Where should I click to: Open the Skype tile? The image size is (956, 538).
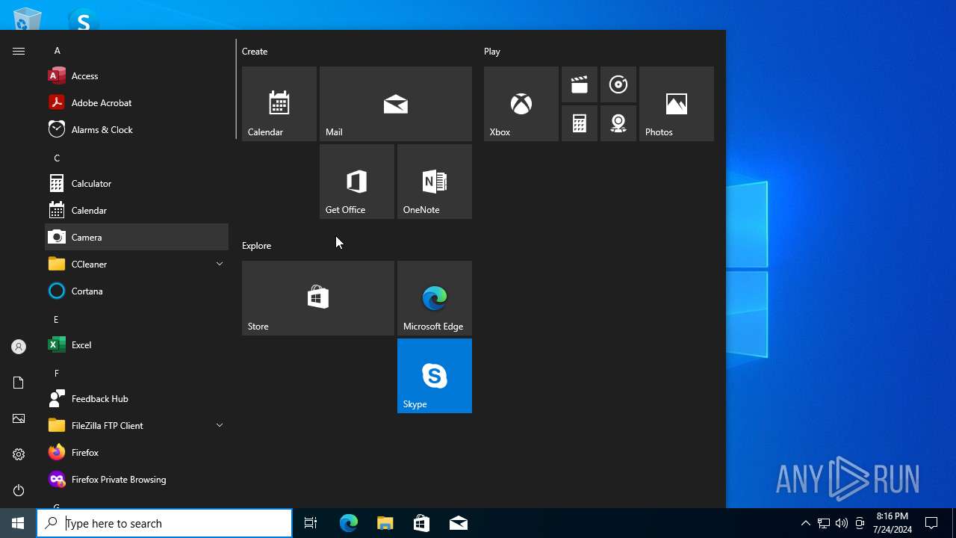[435, 376]
